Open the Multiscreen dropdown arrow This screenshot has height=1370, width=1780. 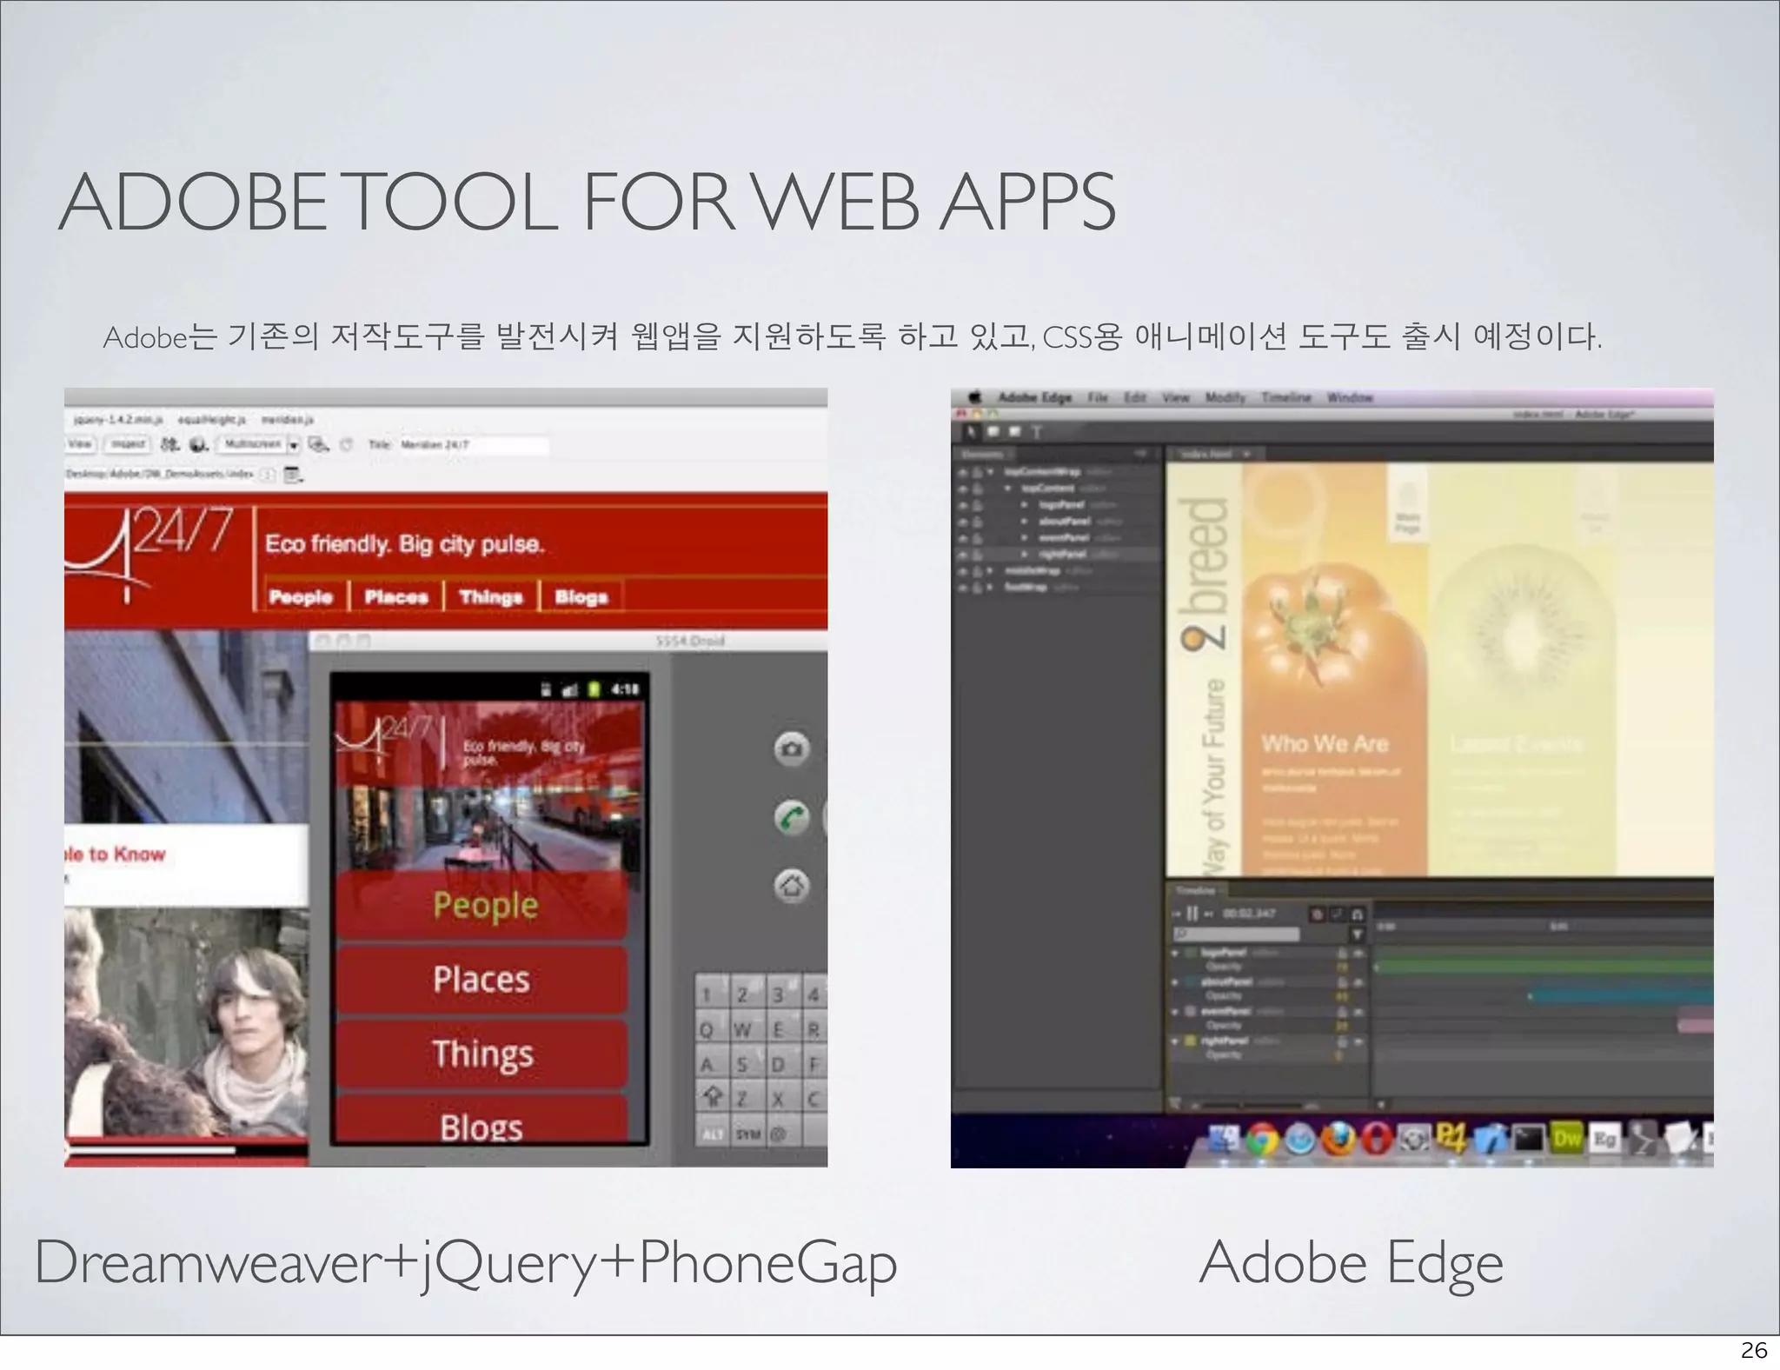(294, 444)
